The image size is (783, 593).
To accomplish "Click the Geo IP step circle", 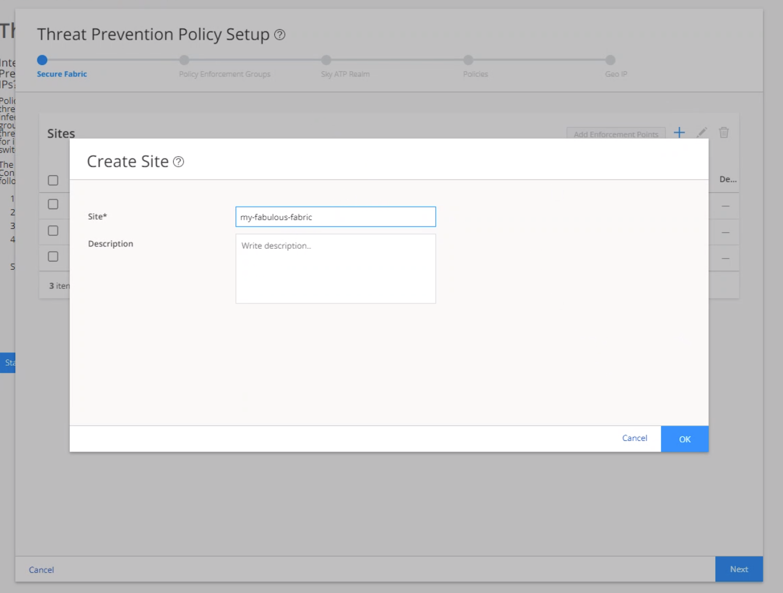I will click(610, 60).
